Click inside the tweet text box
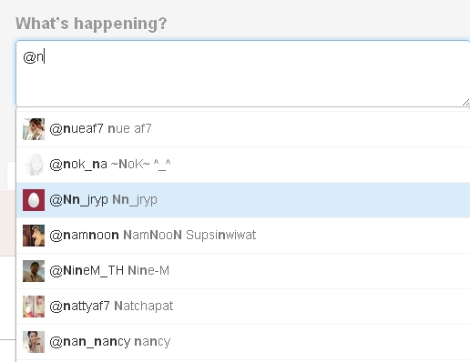The image size is (470, 362). pyautogui.click(x=243, y=74)
